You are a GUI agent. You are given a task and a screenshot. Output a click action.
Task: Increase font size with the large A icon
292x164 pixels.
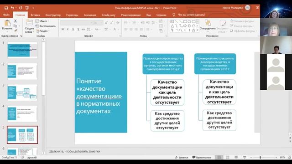tap(106, 23)
